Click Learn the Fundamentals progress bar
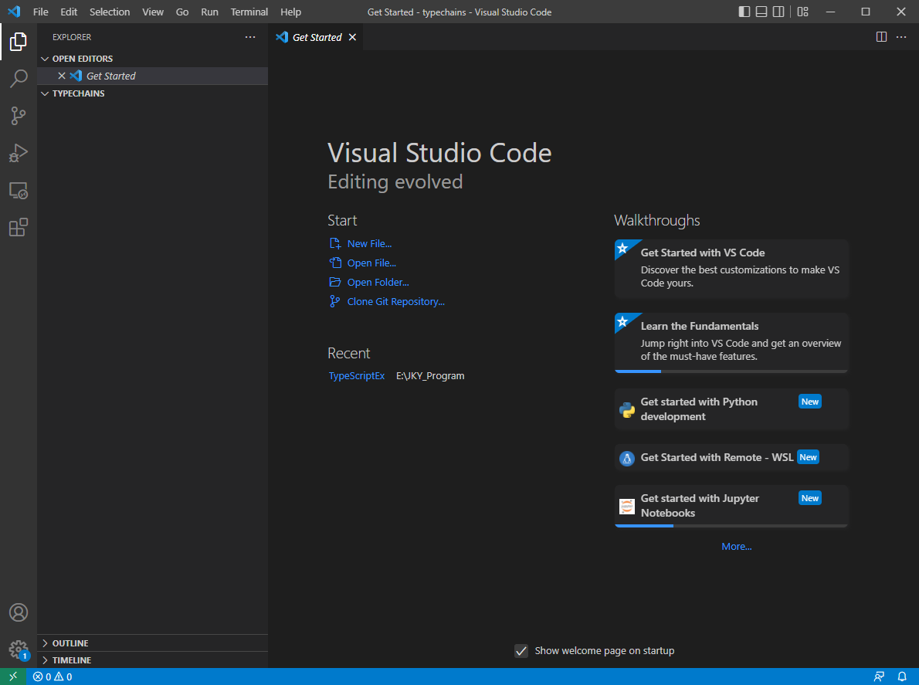Viewport: 919px width, 685px height. (731, 371)
